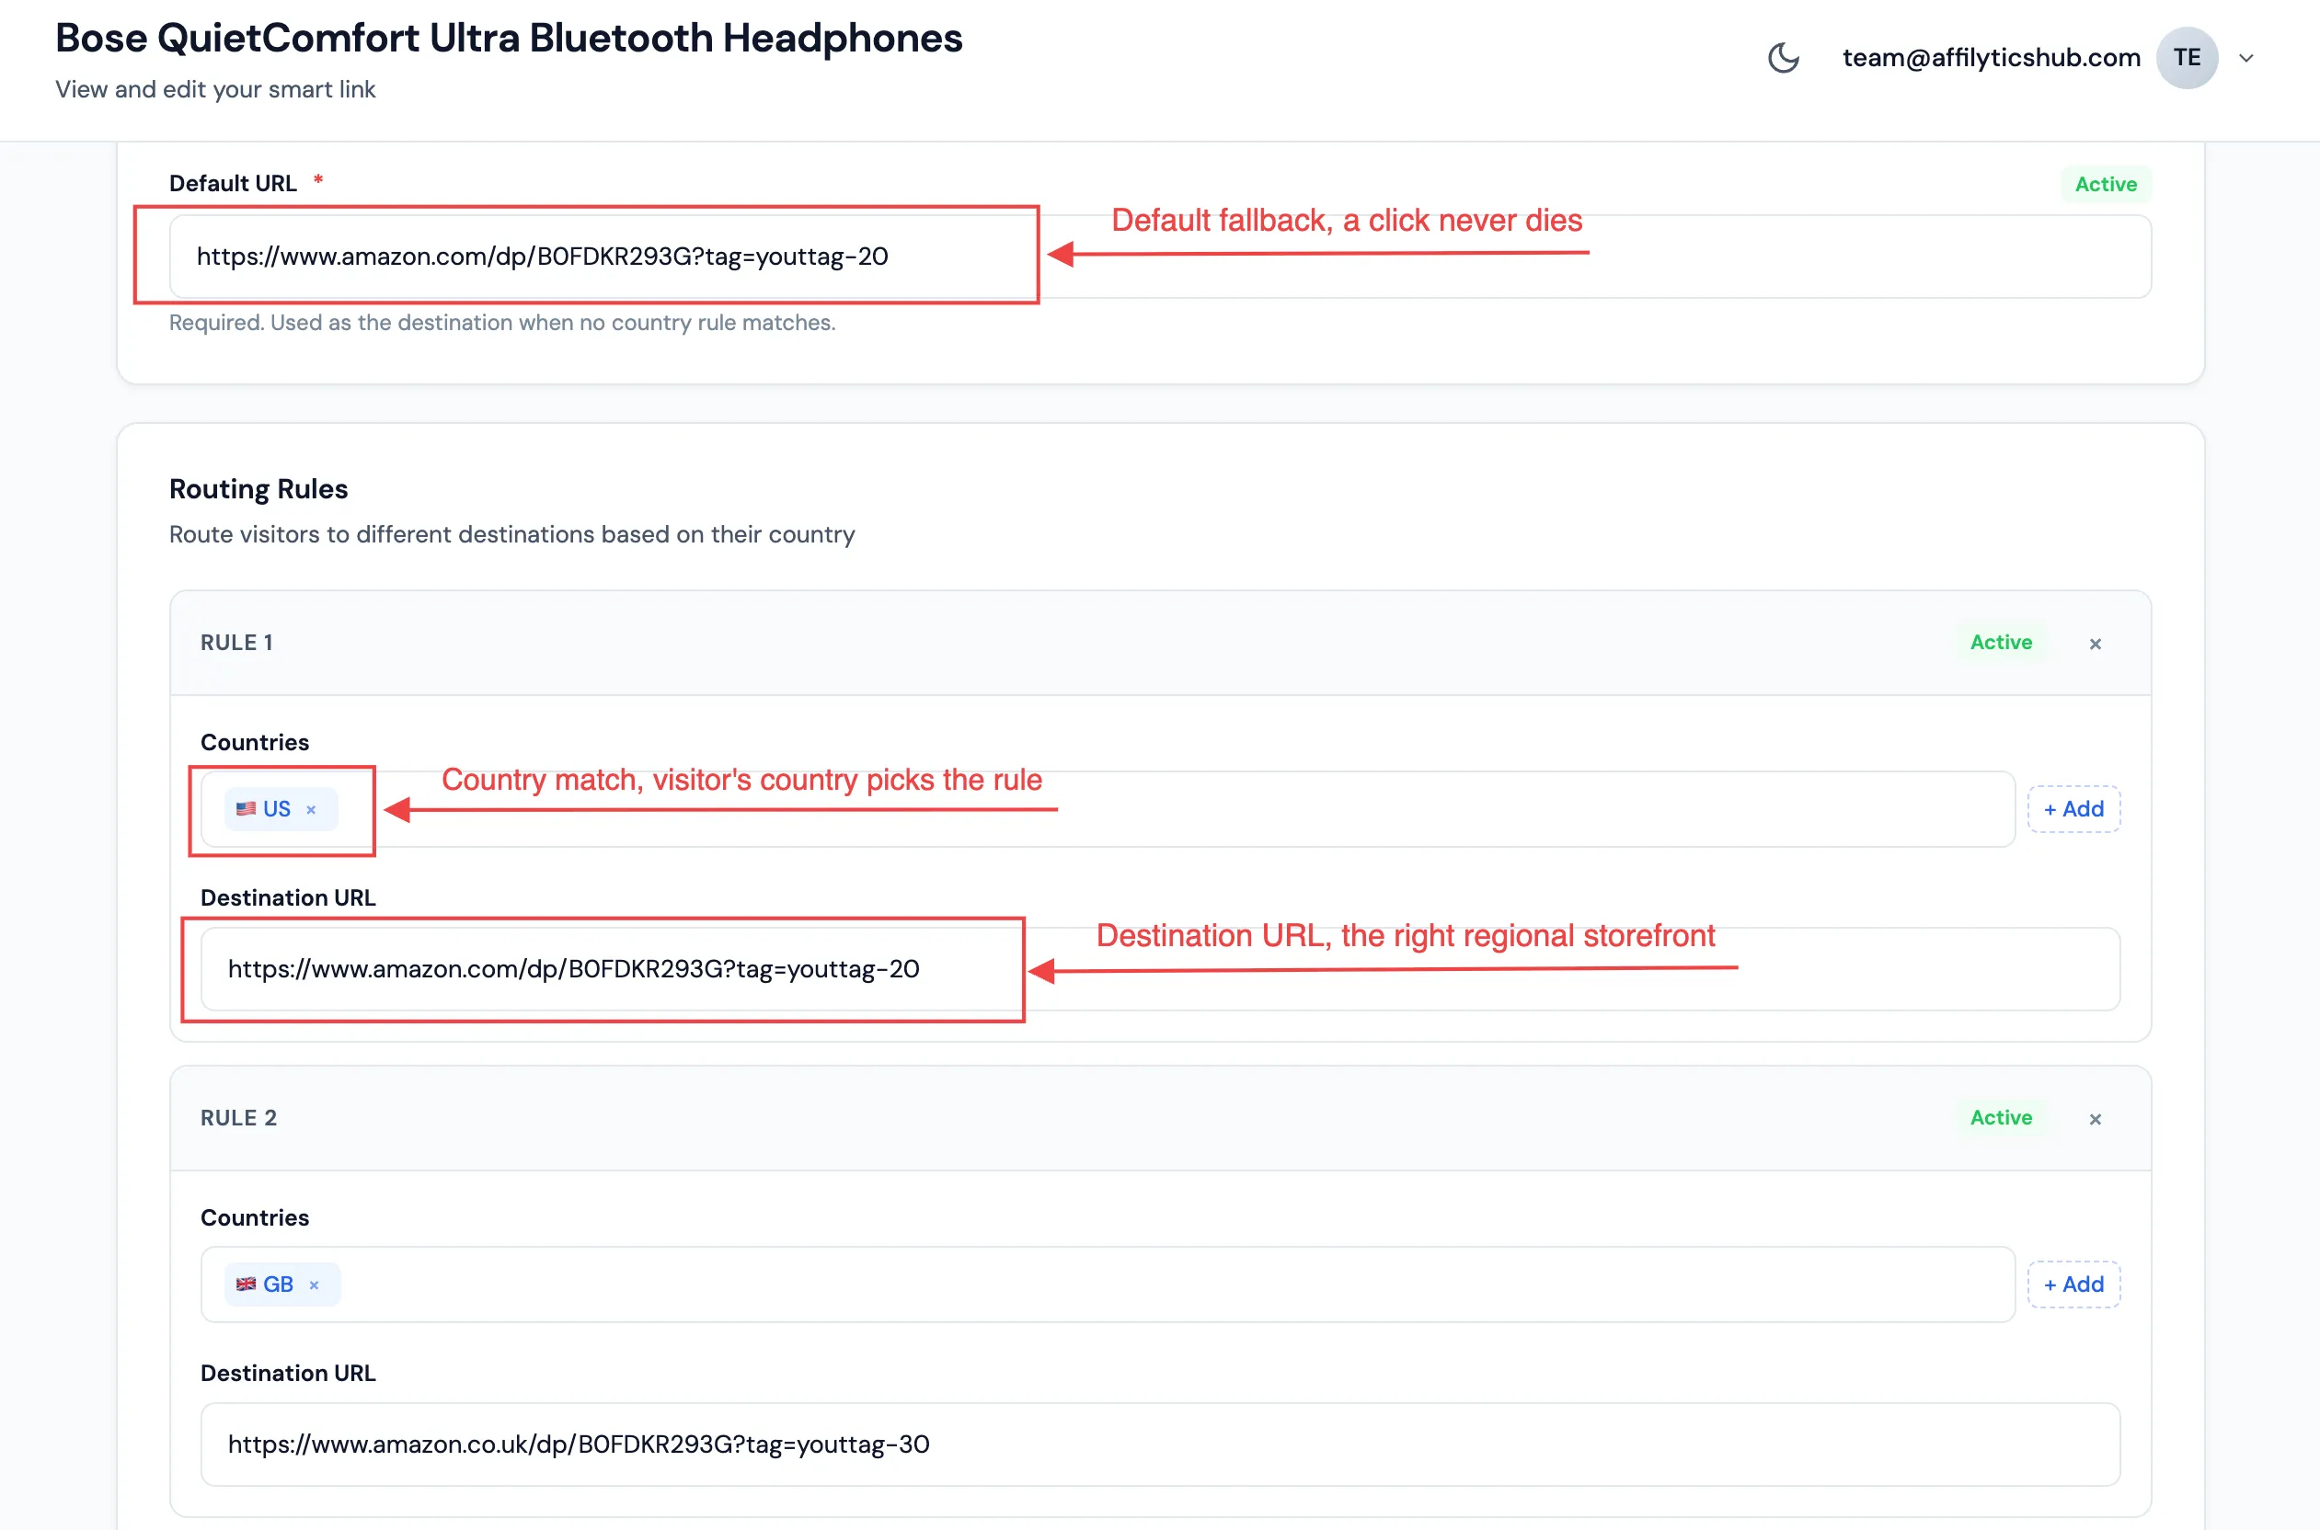This screenshot has height=1530, width=2320.
Task: Focus the Rule 2 countries box
Action: click(x=1108, y=1285)
